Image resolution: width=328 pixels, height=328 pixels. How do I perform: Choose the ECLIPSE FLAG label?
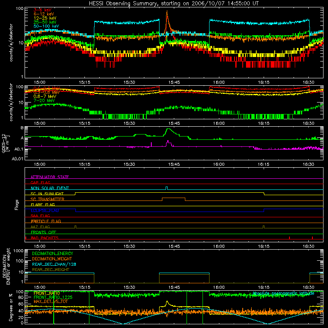pyautogui.click(x=45, y=210)
